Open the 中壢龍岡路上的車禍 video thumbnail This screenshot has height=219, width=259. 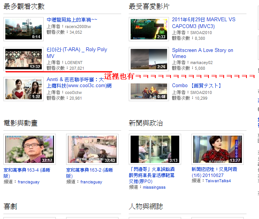(24, 29)
